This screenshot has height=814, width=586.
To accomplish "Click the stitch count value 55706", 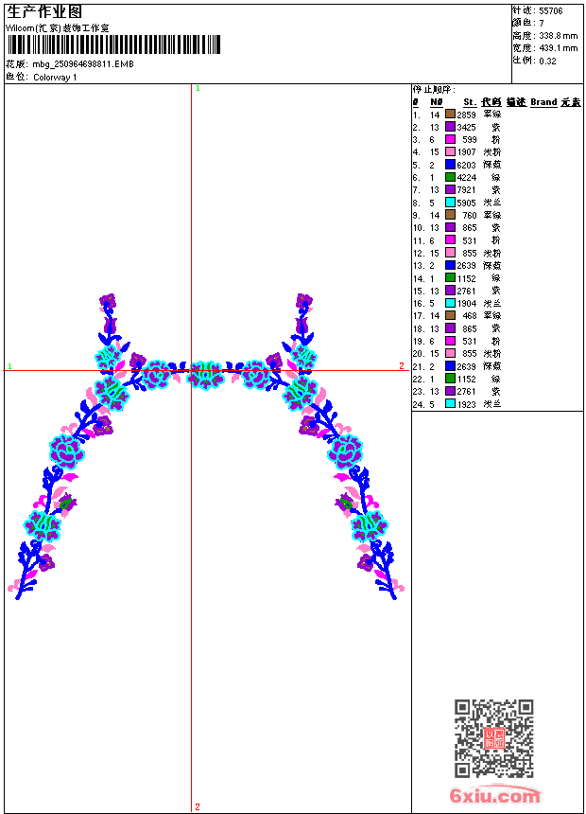I will 551,11.
